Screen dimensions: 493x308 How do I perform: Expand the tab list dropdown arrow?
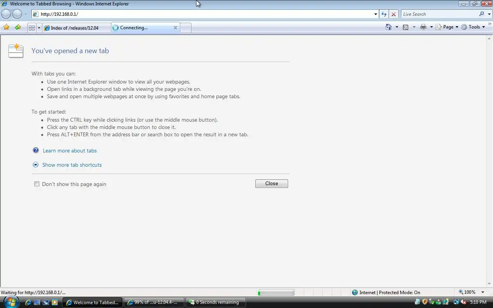(39, 28)
